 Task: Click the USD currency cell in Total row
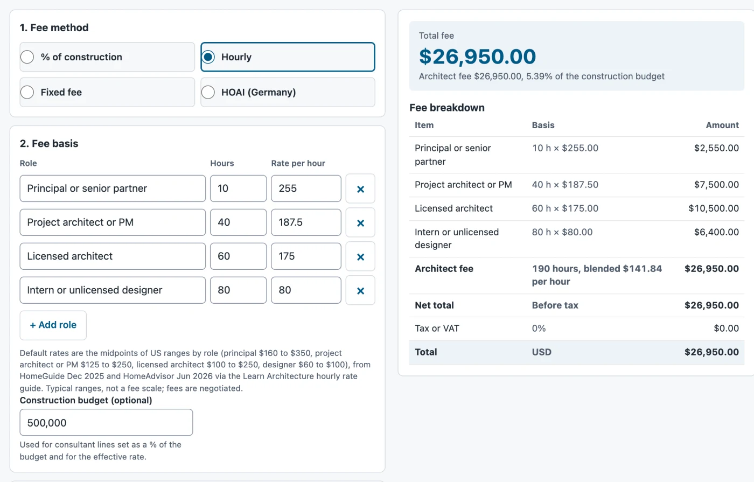[541, 352]
